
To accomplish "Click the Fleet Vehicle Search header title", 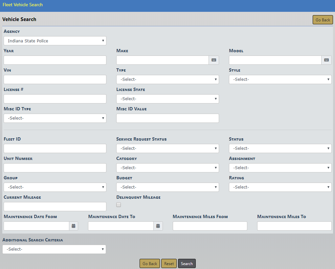I will coord(23,5).
